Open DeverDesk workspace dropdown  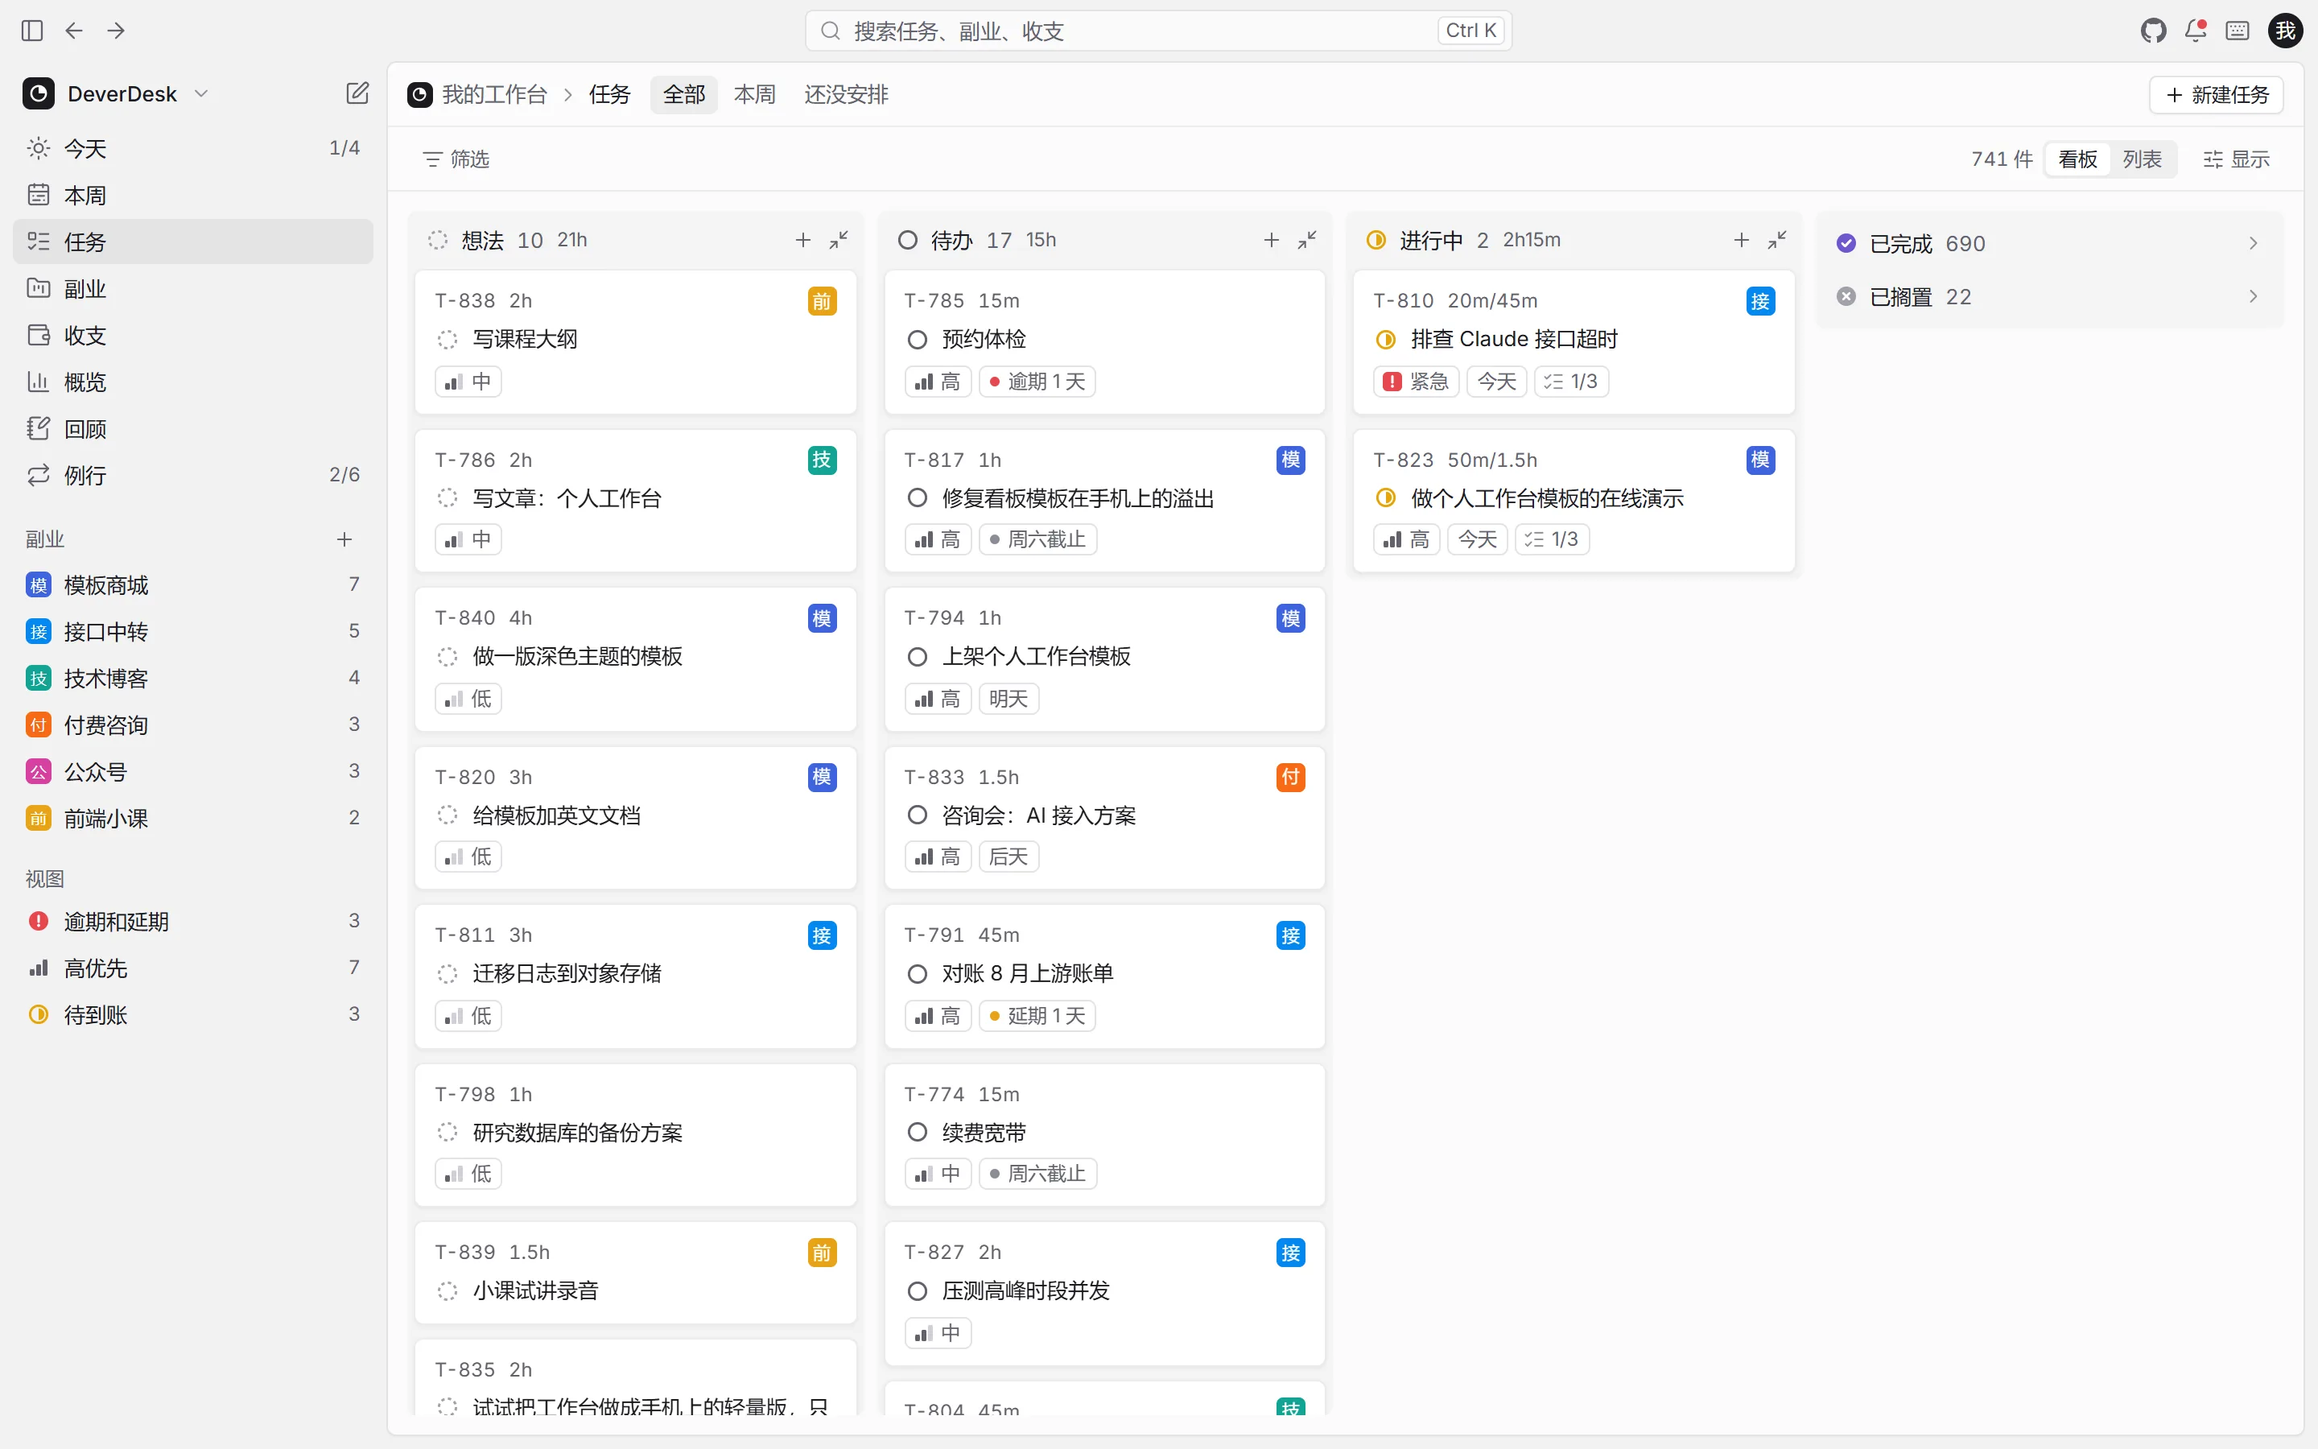tap(116, 93)
